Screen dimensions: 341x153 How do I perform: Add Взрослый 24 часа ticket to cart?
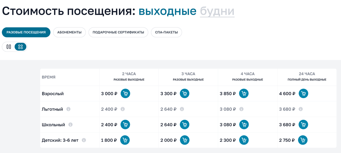click(x=303, y=93)
